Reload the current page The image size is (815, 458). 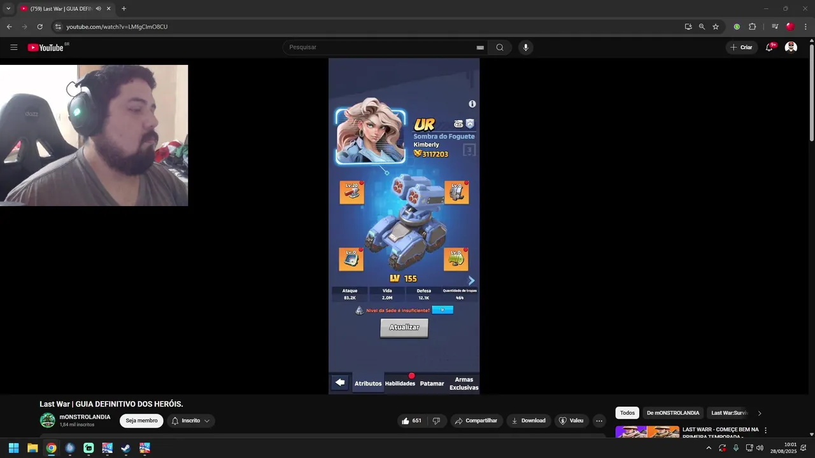click(39, 27)
